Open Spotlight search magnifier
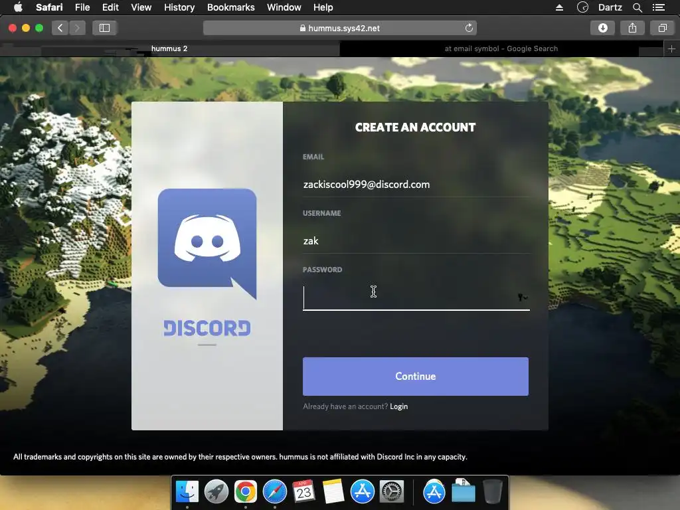This screenshot has height=510, width=680. (637, 7)
